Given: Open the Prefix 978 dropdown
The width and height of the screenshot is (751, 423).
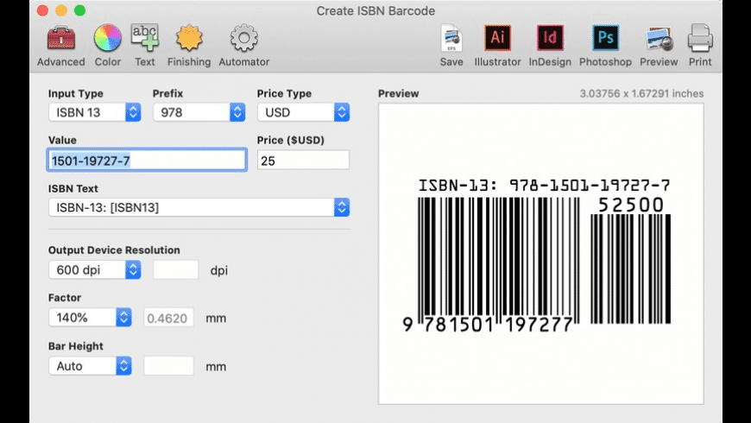Looking at the screenshot, I should point(199,112).
